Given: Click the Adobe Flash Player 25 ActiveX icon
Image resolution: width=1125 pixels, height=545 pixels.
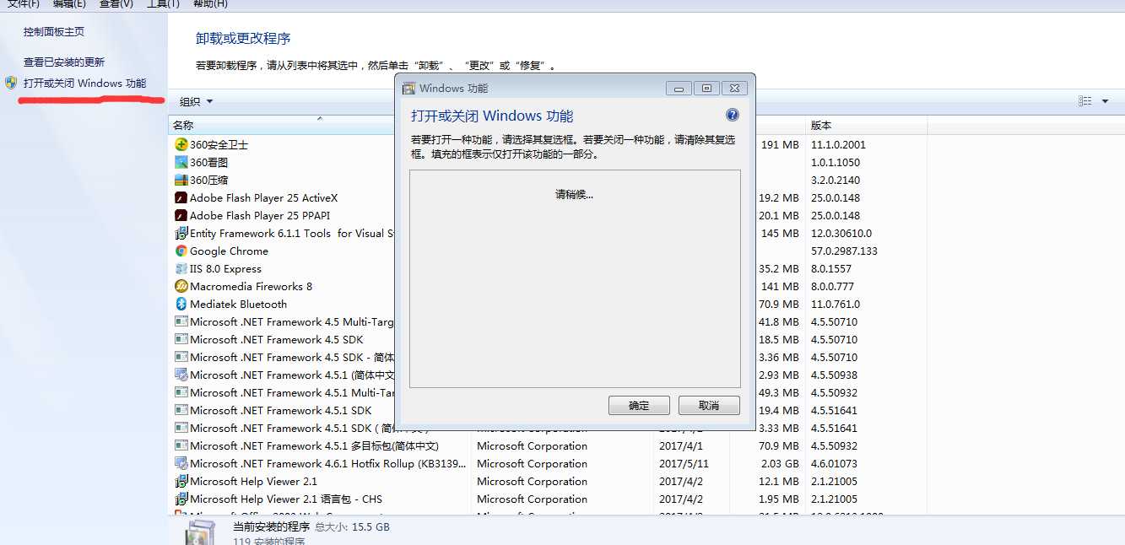Looking at the screenshot, I should [x=181, y=197].
